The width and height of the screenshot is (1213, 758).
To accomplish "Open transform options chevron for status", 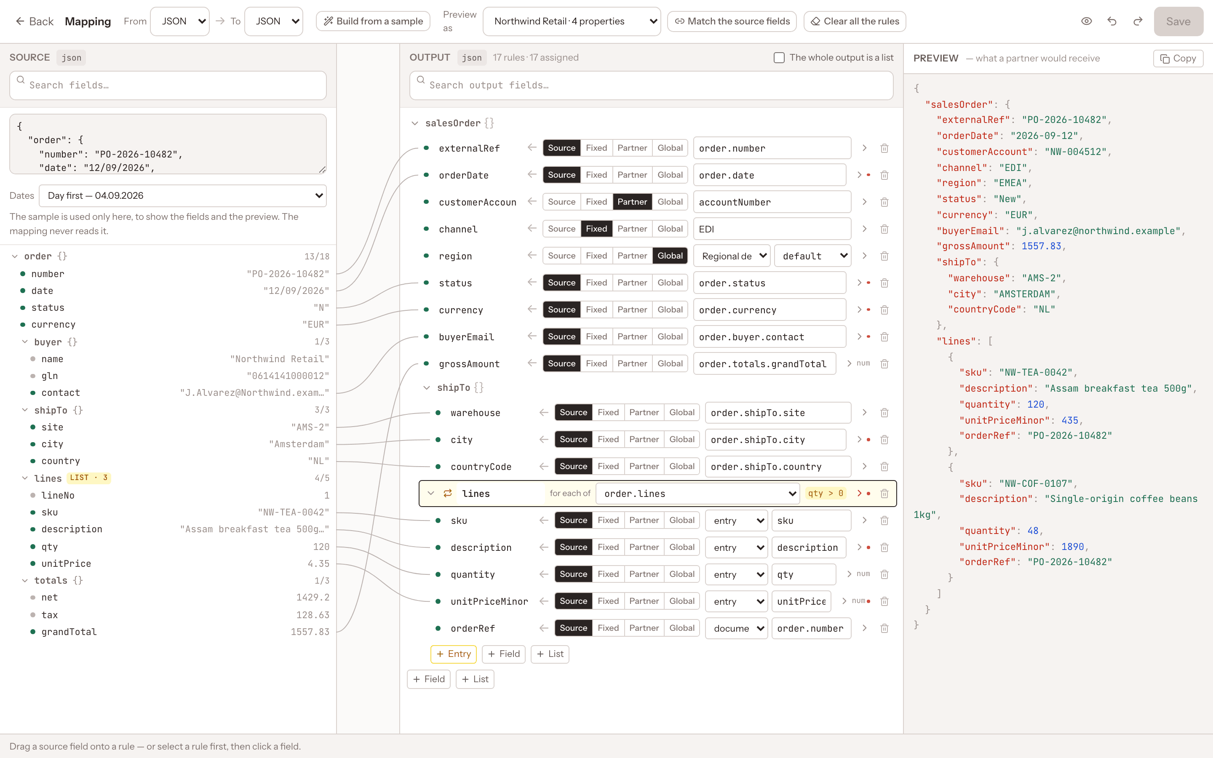I will 860,283.
